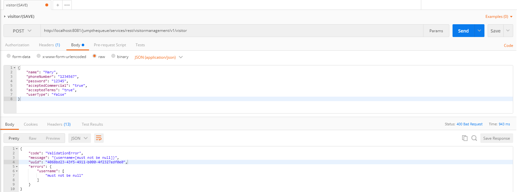Open the Params editor
The width and height of the screenshot is (517, 192).
436,31
